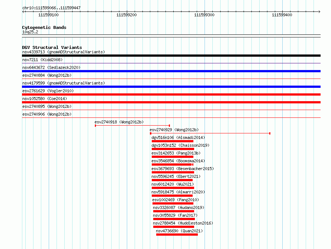Select the red nsv3055829 variant bar
Viewport: 331px width, 249px height.
pos(174,219)
